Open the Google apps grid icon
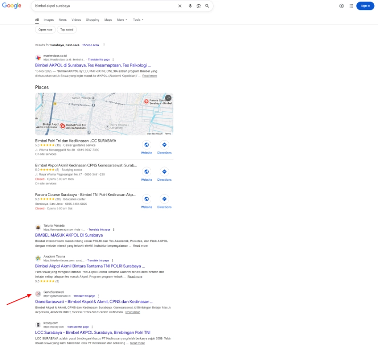 [x=352, y=6]
